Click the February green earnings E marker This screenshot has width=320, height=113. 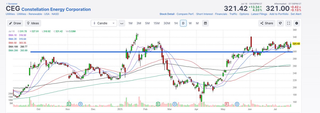click(158, 104)
